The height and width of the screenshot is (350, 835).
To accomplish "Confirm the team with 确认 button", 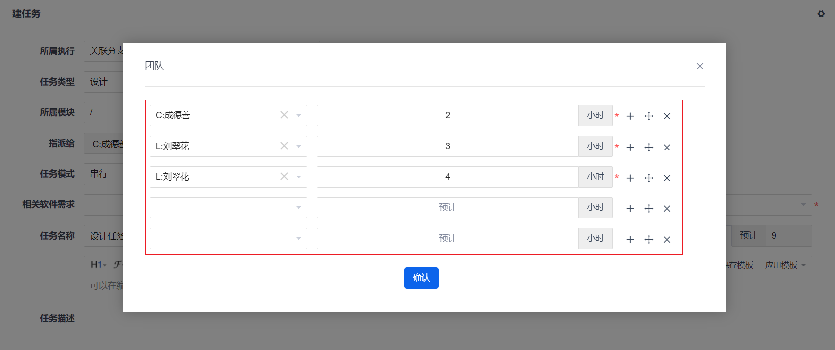I will tap(421, 278).
